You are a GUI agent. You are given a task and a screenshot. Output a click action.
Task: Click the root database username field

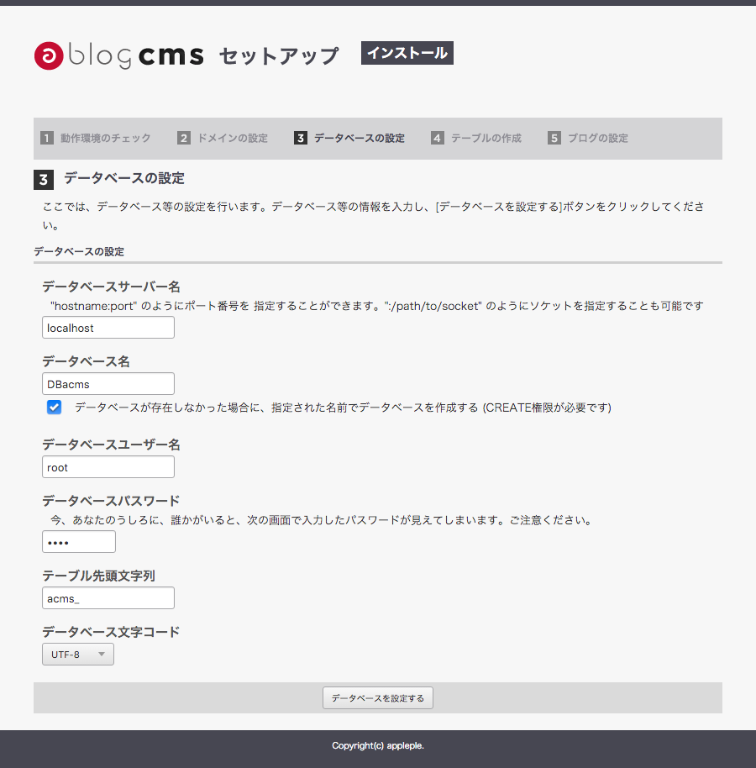(108, 466)
